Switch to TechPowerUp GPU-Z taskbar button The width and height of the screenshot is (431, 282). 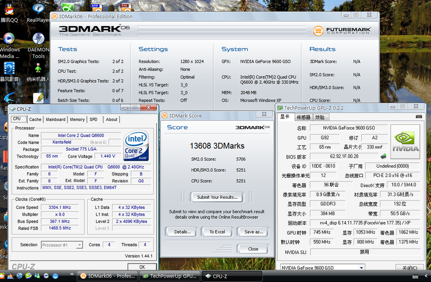click(170, 276)
